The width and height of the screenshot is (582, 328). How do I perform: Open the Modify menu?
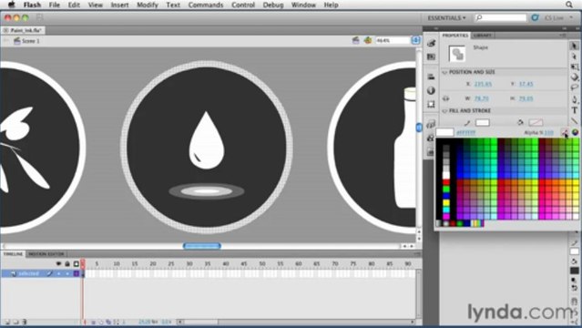point(148,5)
